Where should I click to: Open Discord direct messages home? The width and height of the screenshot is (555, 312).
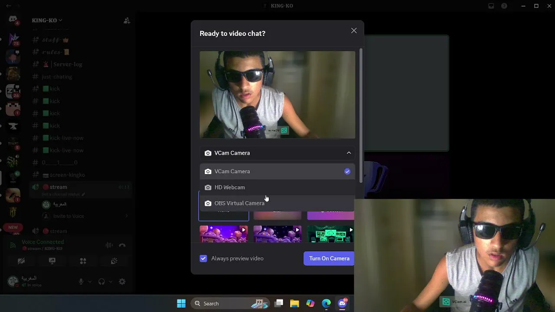(x=13, y=20)
